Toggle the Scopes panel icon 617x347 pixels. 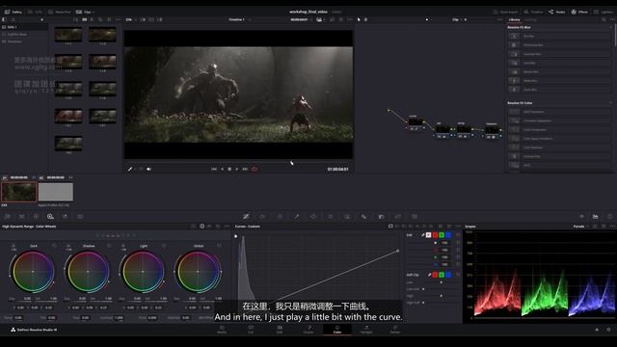596,216
